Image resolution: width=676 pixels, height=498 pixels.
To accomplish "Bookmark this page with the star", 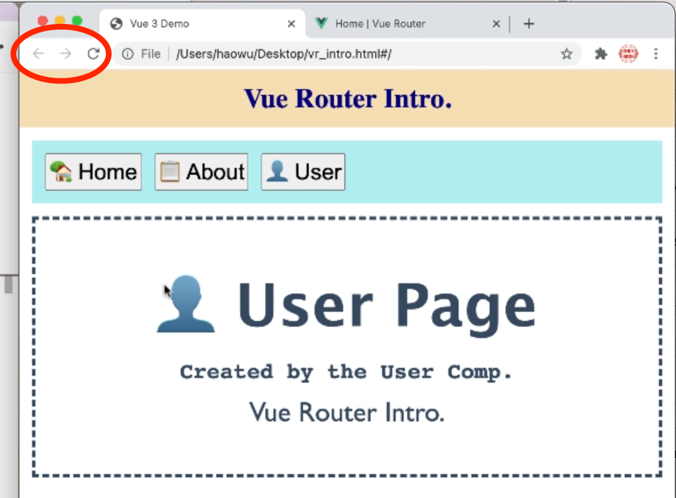I will click(x=566, y=54).
